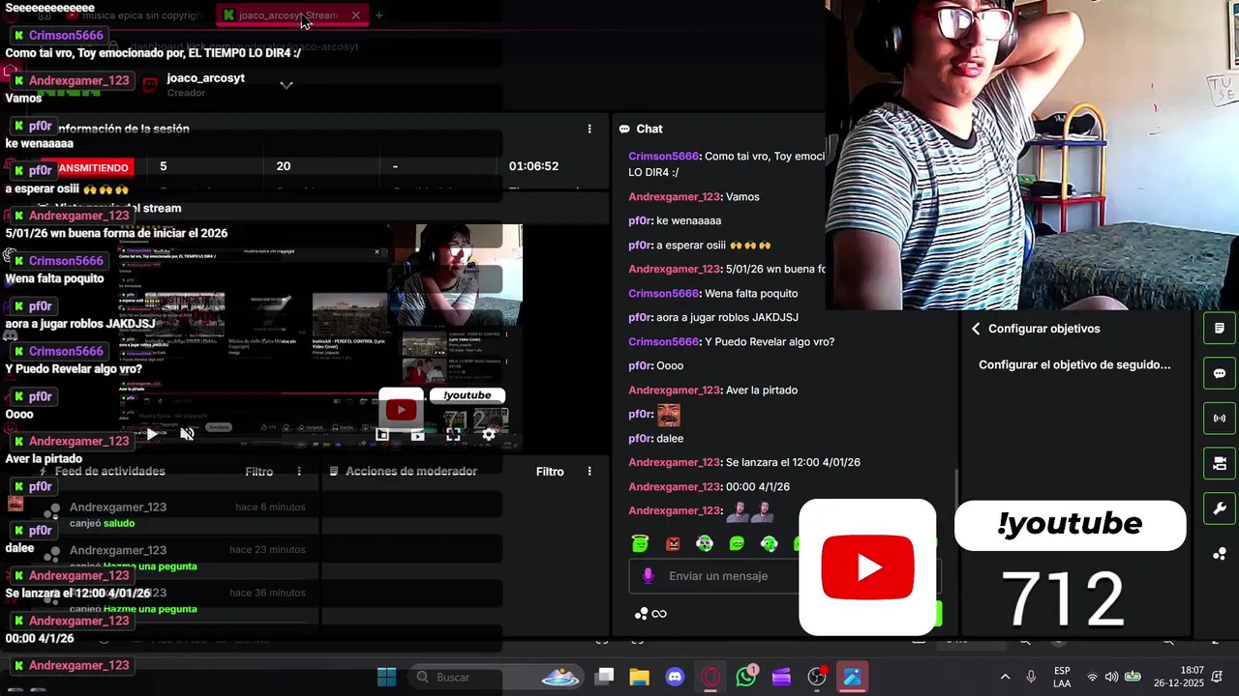
Task: Click the stream preview thumbnail
Action: click(319, 336)
